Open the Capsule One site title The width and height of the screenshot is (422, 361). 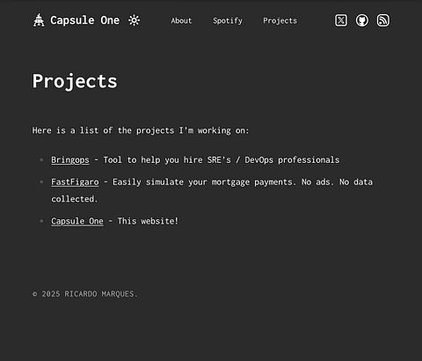(x=84, y=20)
